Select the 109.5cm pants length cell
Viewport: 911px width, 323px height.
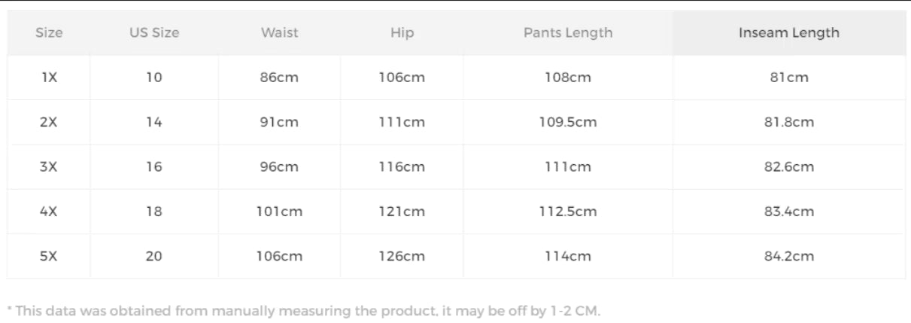pyautogui.click(x=568, y=122)
